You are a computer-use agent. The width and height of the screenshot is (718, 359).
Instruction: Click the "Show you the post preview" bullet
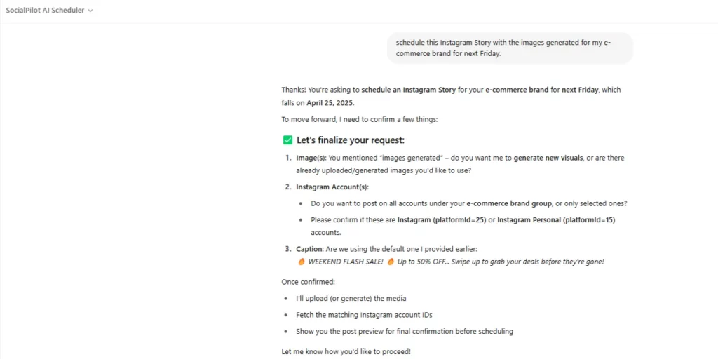[405, 332]
